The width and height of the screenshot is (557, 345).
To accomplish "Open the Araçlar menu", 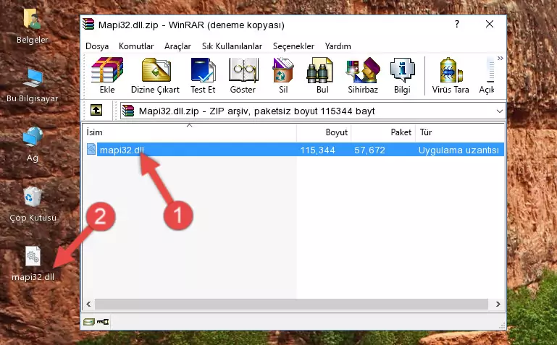I will point(177,46).
